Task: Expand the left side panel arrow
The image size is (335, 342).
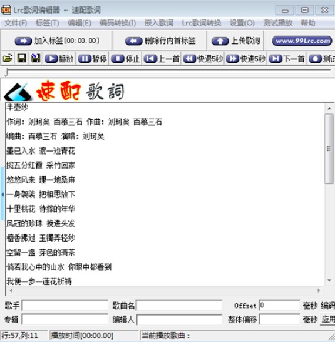Action: 2,194
